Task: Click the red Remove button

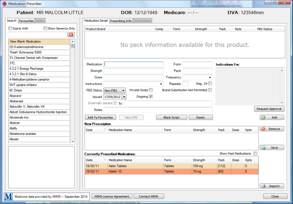Action: [x=272, y=129]
